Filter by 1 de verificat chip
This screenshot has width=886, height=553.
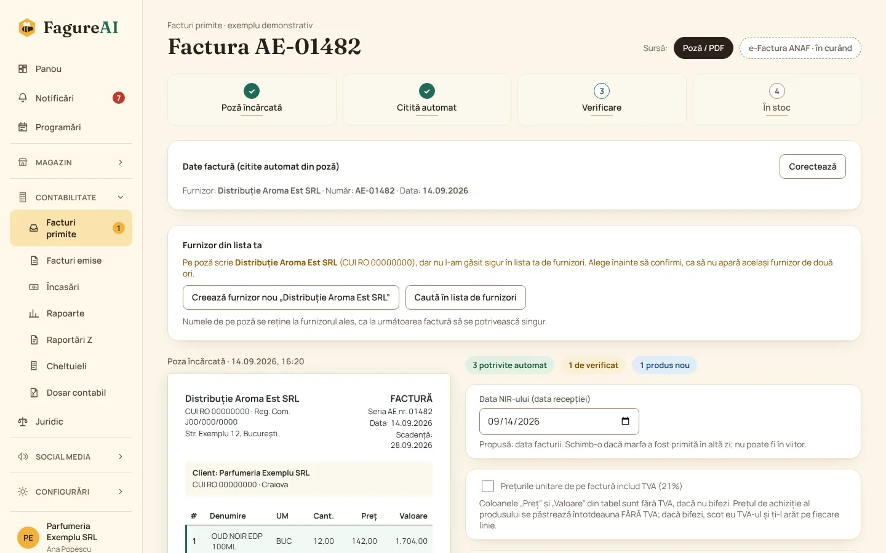(593, 365)
